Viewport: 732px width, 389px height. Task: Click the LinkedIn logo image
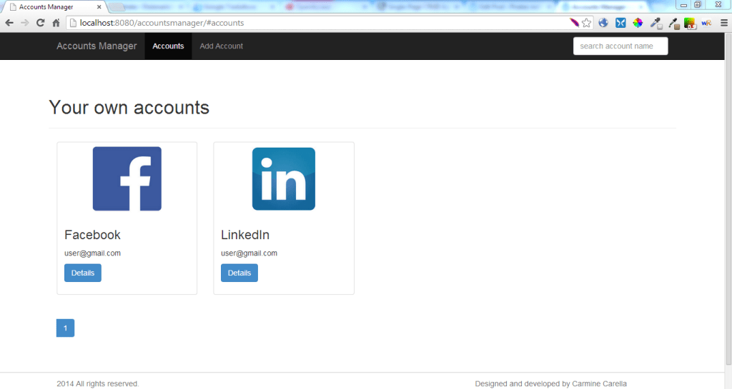click(283, 178)
